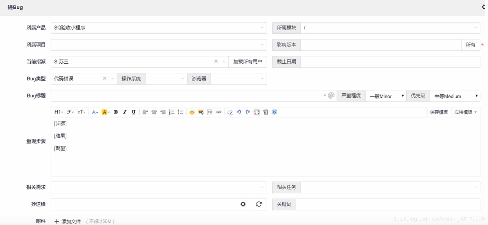Open the text color picker
The height and width of the screenshot is (225, 488).
(x=95, y=112)
